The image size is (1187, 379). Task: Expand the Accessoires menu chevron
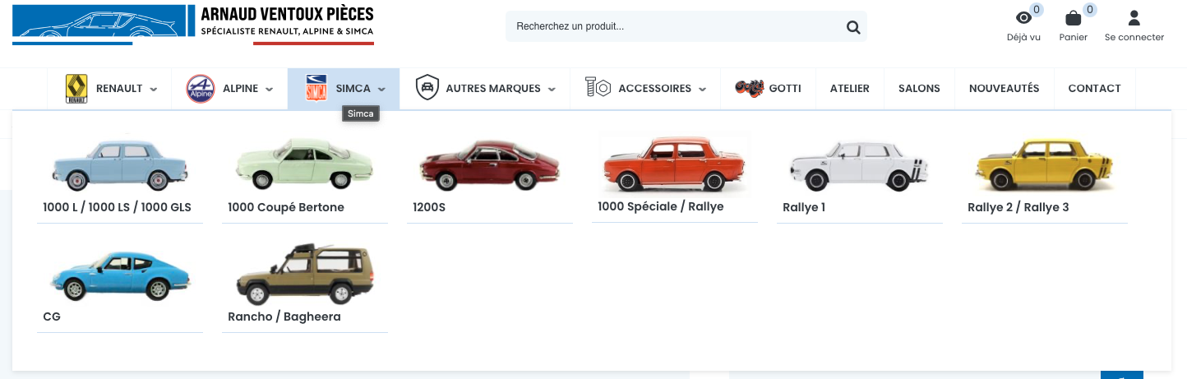click(702, 90)
